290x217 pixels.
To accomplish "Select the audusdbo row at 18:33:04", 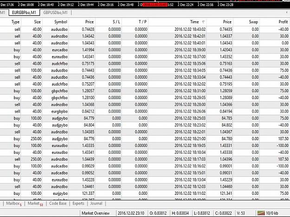I will pyautogui.click(x=145, y=77).
